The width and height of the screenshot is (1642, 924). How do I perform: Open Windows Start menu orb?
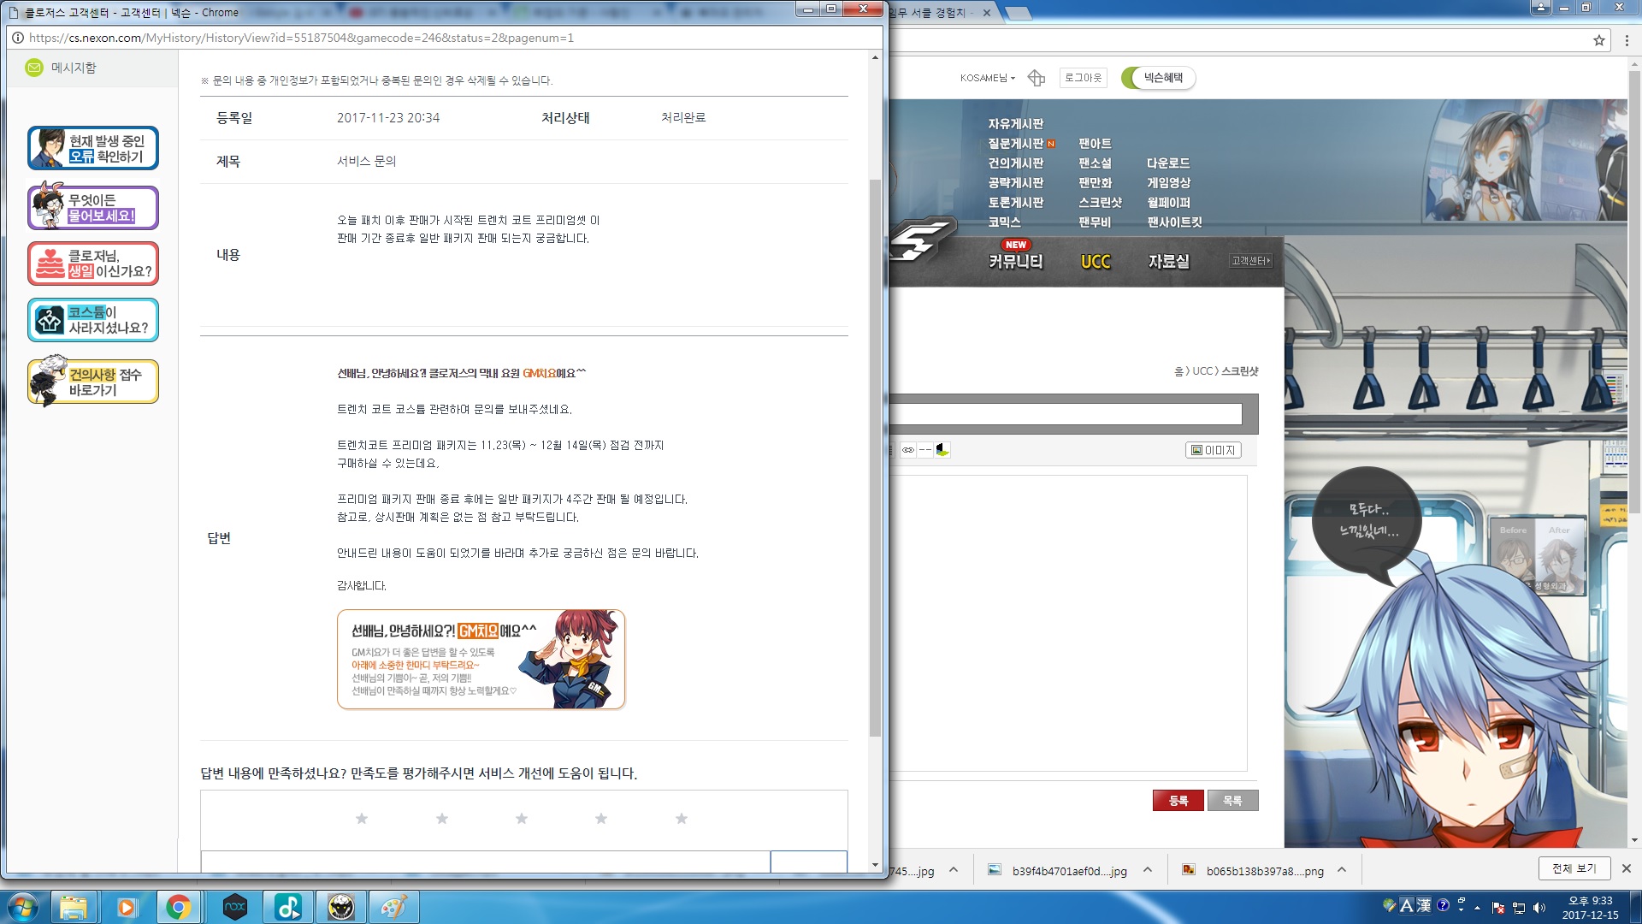click(x=23, y=907)
